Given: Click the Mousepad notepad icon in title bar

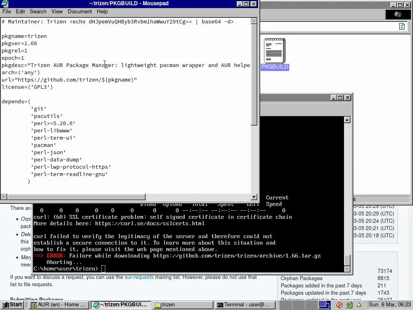Looking at the screenshot, I should pyautogui.click(x=4, y=4).
